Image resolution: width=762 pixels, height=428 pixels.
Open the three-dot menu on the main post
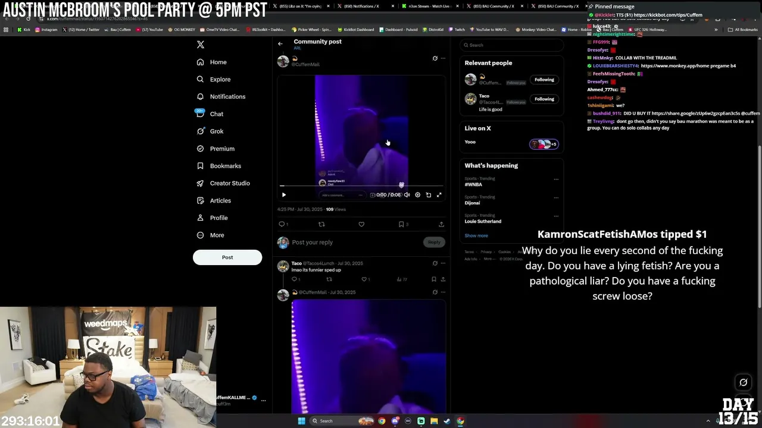point(443,58)
